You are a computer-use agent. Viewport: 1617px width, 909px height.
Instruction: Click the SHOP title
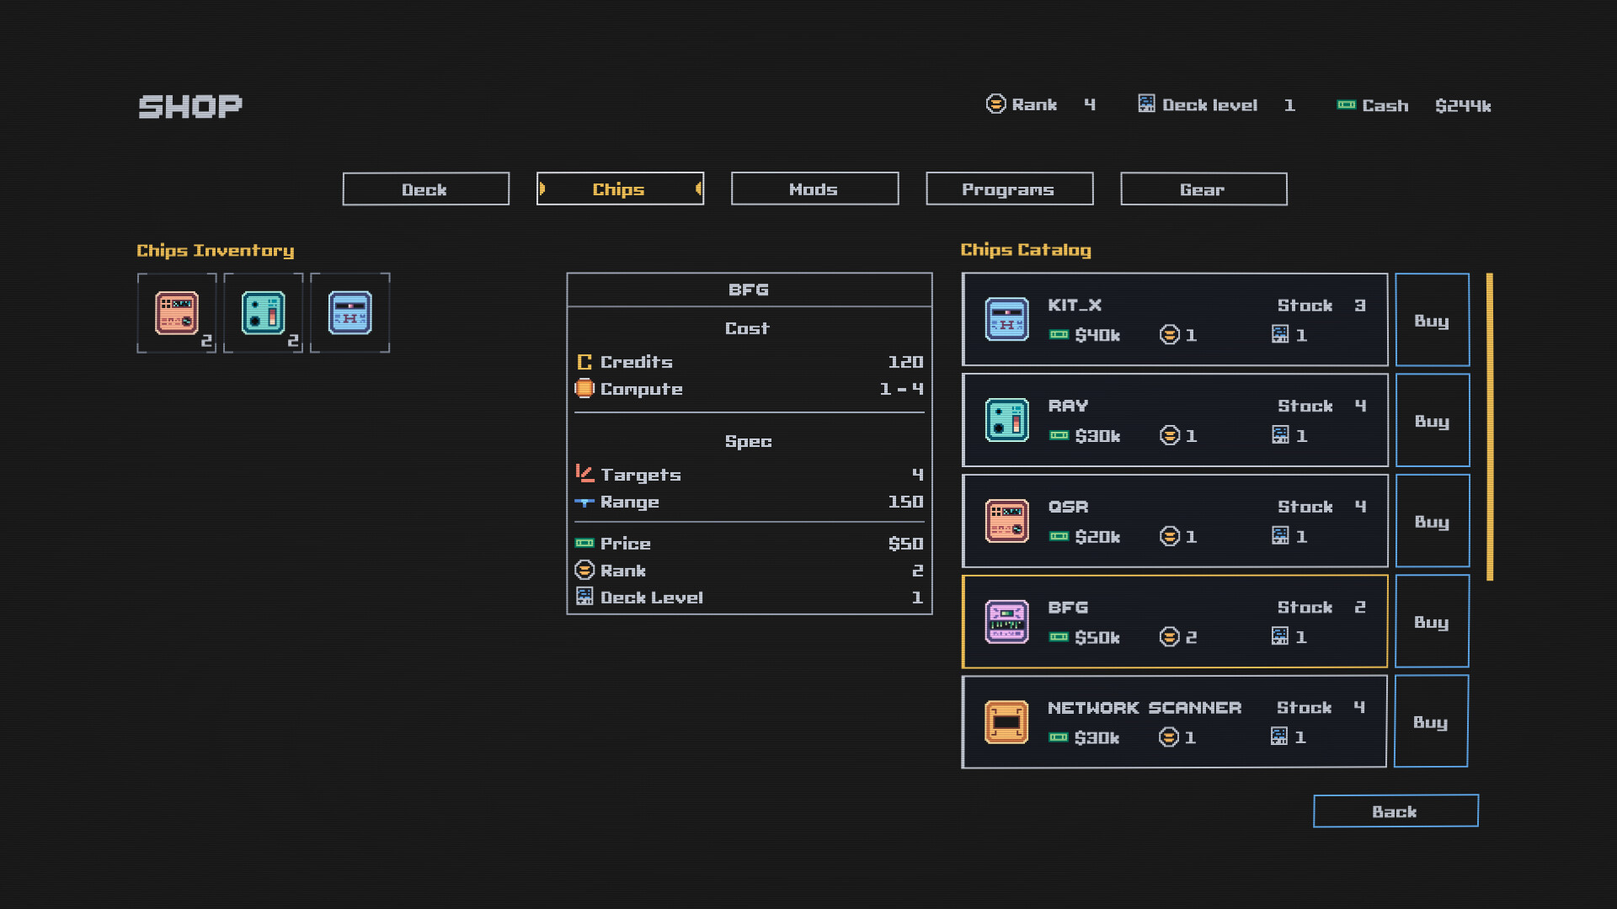(x=190, y=106)
